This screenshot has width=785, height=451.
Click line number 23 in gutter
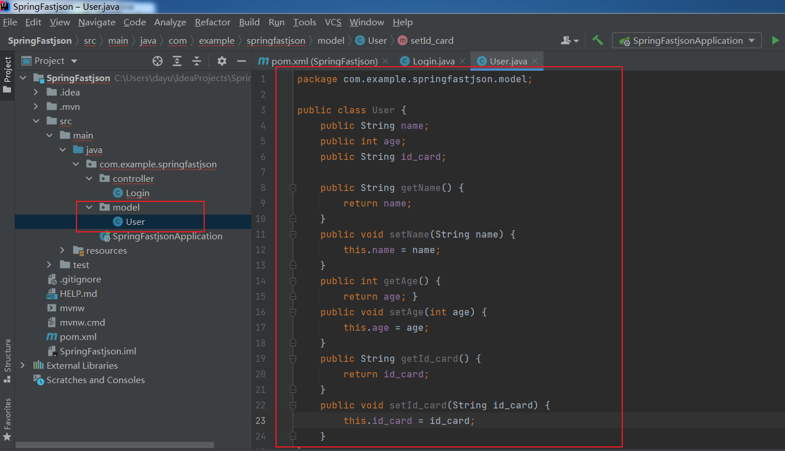262,421
